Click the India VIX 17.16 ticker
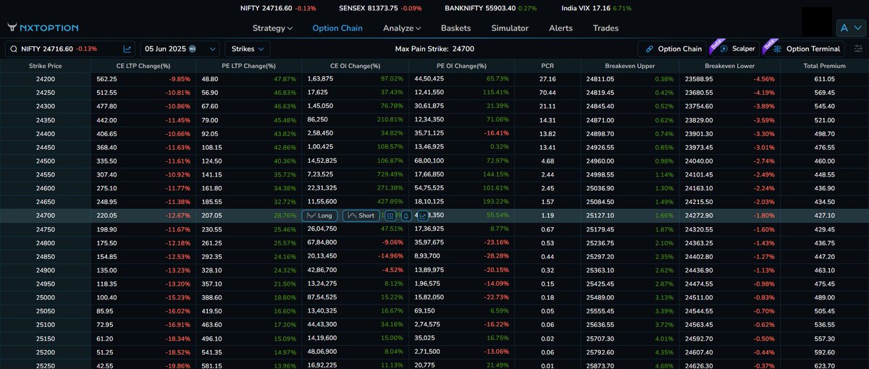Viewport: 869px width, 369px height. pyautogui.click(x=596, y=9)
